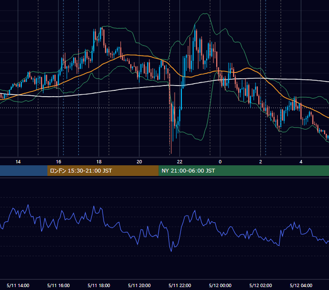Click the 18 hour axis label

[x=99, y=162]
